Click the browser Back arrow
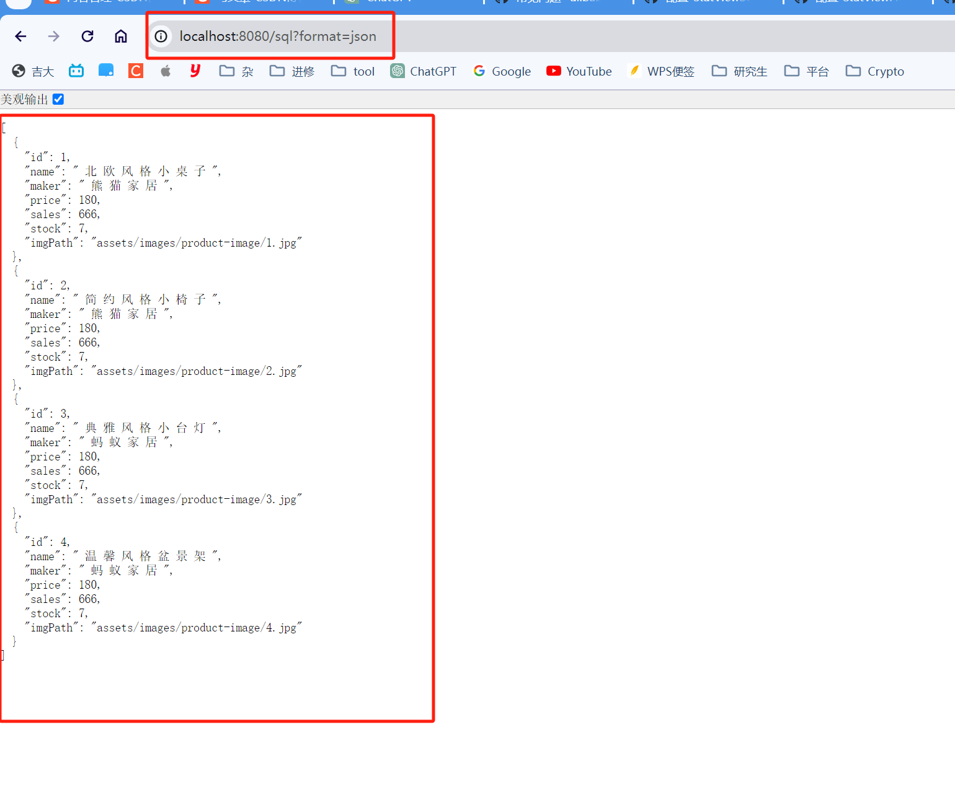This screenshot has width=955, height=787. click(20, 37)
